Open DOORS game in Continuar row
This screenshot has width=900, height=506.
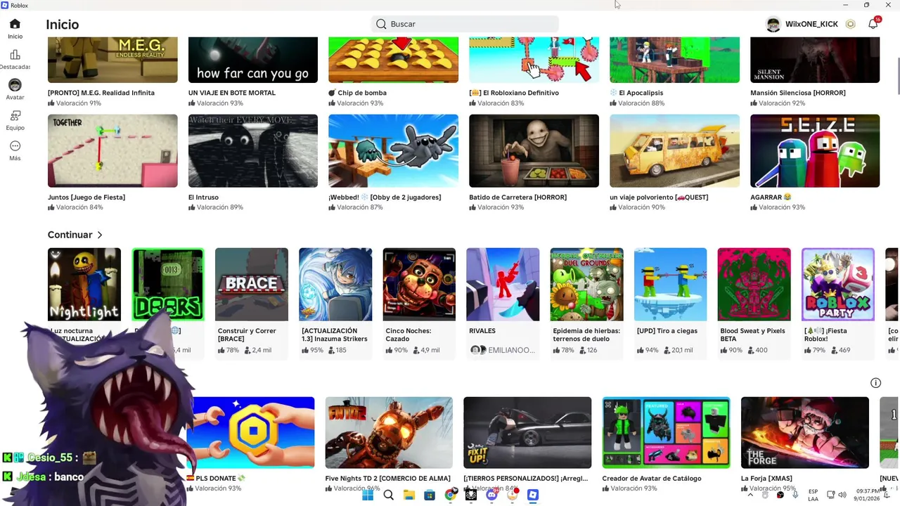pyautogui.click(x=168, y=284)
